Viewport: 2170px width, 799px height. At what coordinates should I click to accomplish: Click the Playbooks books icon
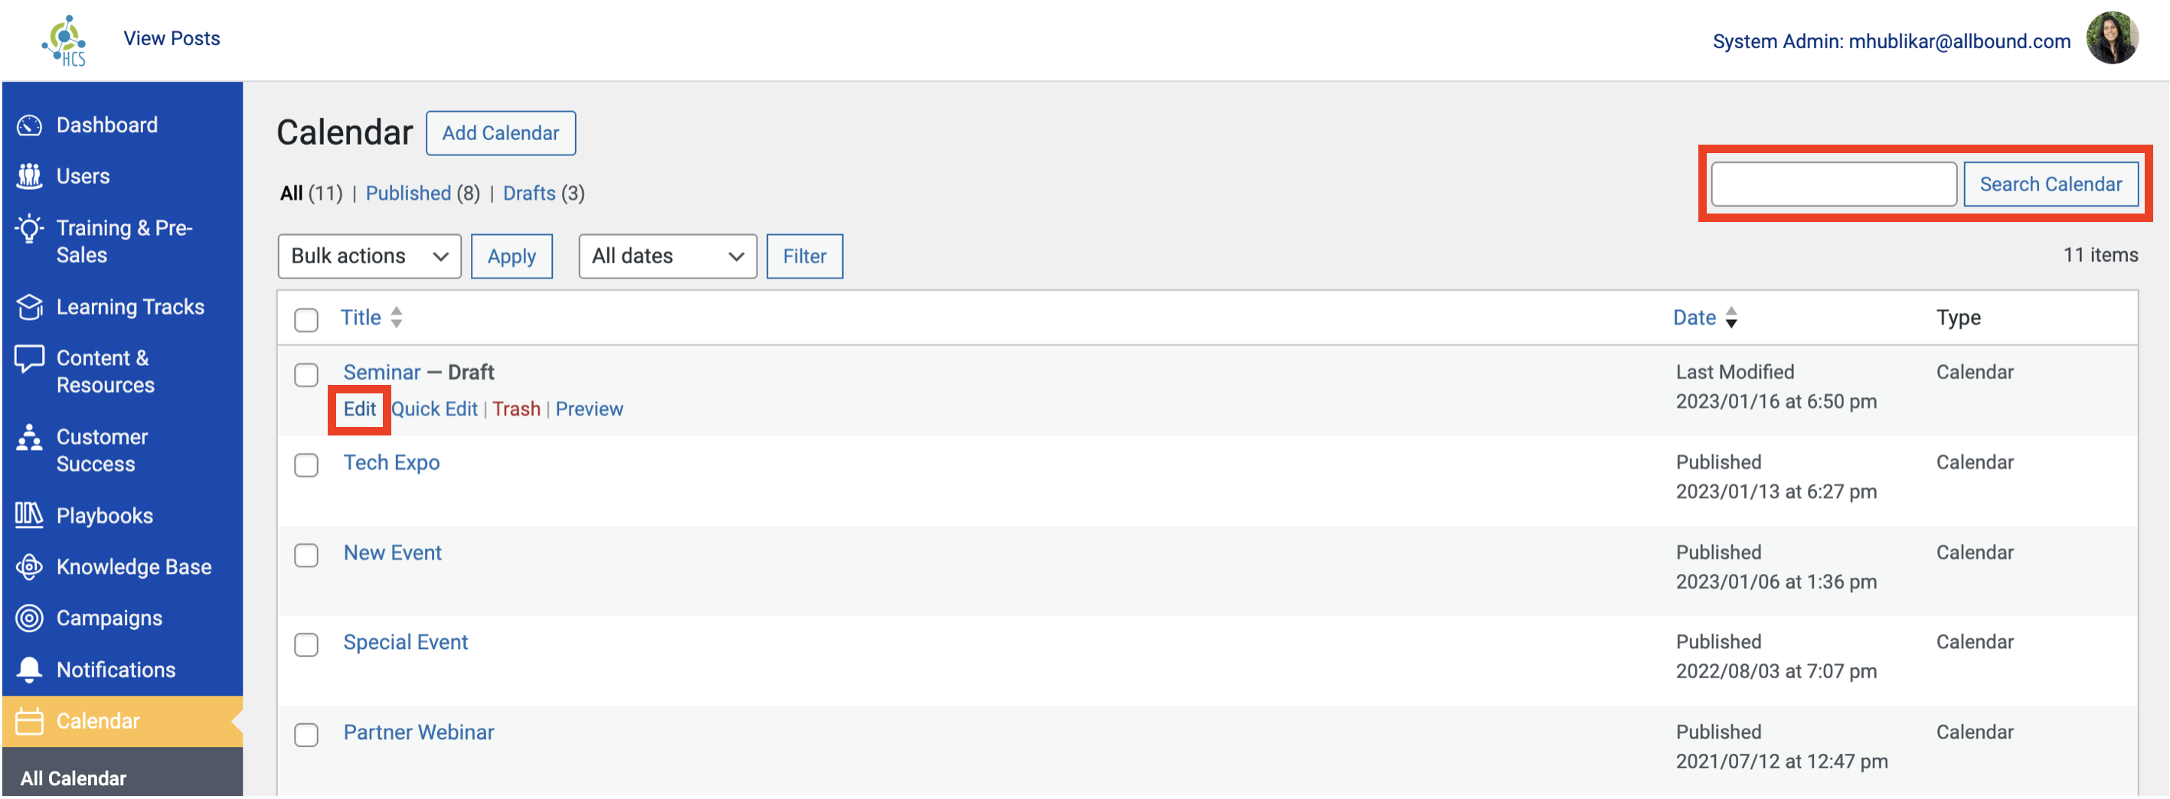coord(30,515)
